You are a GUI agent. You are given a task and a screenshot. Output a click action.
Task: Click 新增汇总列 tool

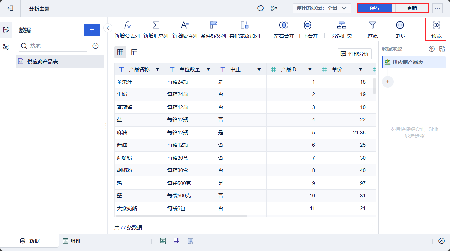coord(156,30)
